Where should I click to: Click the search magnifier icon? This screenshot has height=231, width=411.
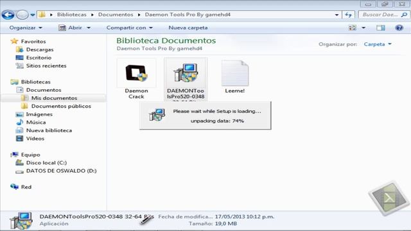tap(404, 15)
